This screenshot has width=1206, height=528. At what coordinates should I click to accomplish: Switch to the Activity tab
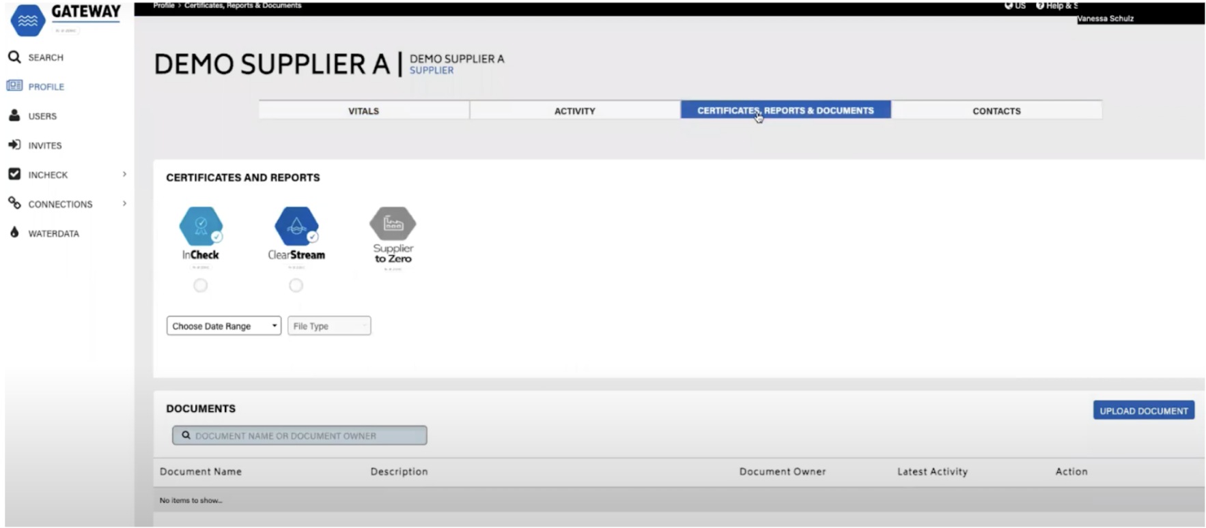click(x=574, y=111)
